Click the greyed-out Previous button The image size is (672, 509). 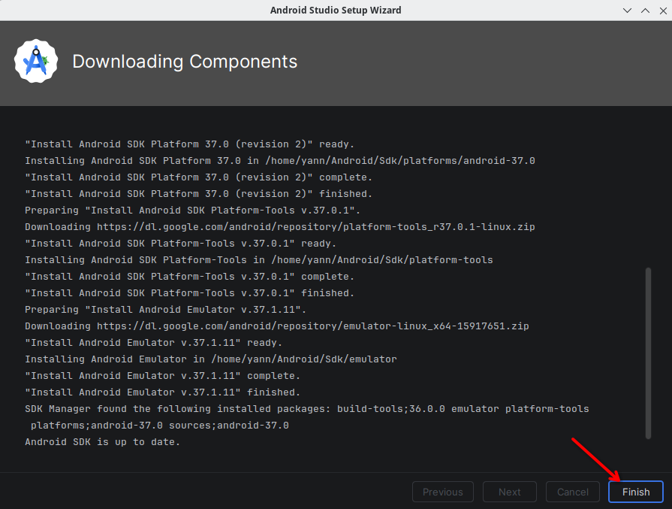(x=443, y=492)
